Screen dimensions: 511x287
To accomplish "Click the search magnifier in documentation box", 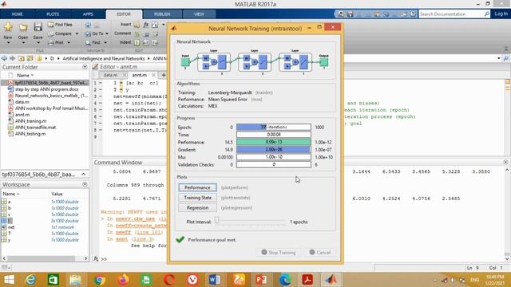I will point(486,14).
